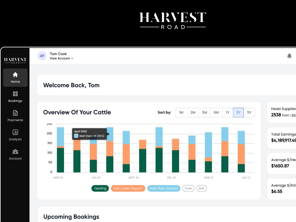Select the 2Y time range
The width and height of the screenshot is (296, 222).
point(238,112)
